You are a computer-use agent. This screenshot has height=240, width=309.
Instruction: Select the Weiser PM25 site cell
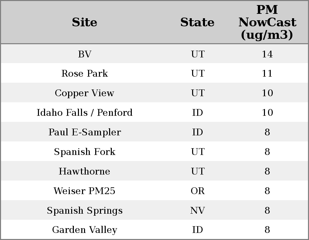(x=84, y=191)
